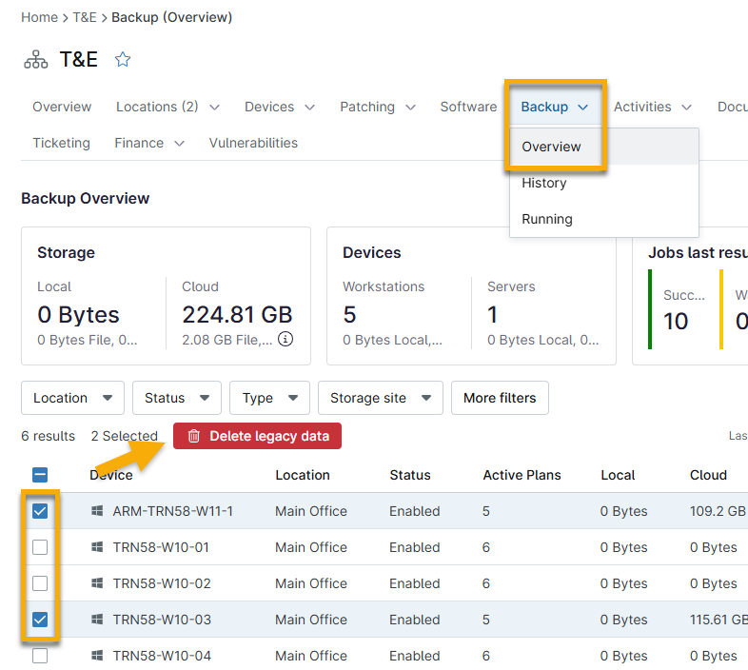Select History from the Backup menu
748x670 pixels.
(544, 183)
